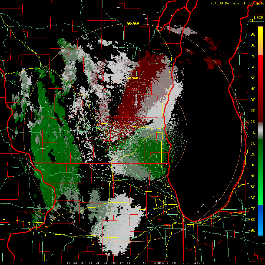Click the "30" value on the velocity scale
This screenshot has width=265, height=265.
(x=253, y=100)
